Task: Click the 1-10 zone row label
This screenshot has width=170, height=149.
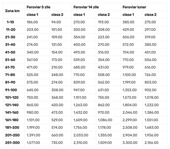Action: point(11,22)
